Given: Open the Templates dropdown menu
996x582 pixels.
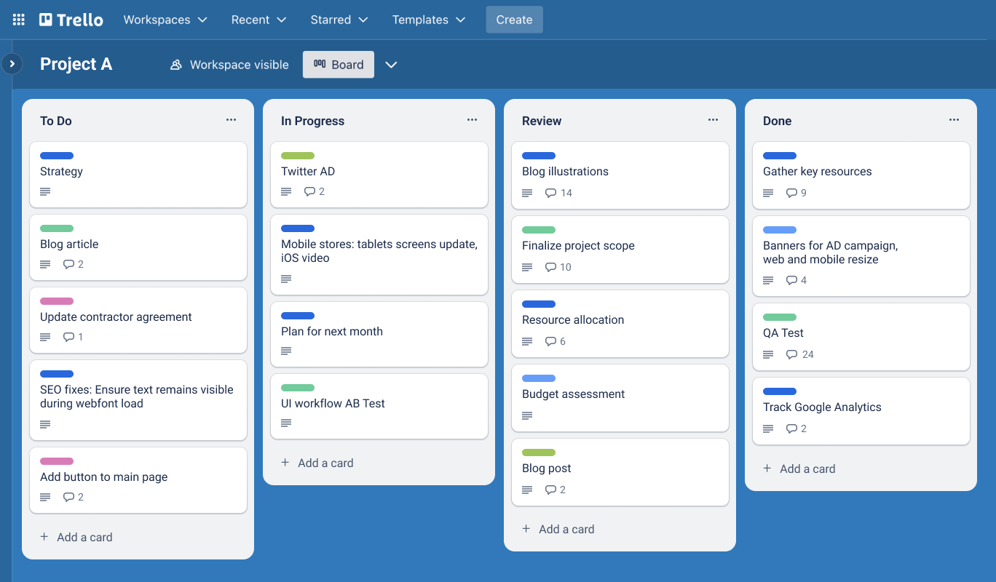Looking at the screenshot, I should click(x=429, y=20).
